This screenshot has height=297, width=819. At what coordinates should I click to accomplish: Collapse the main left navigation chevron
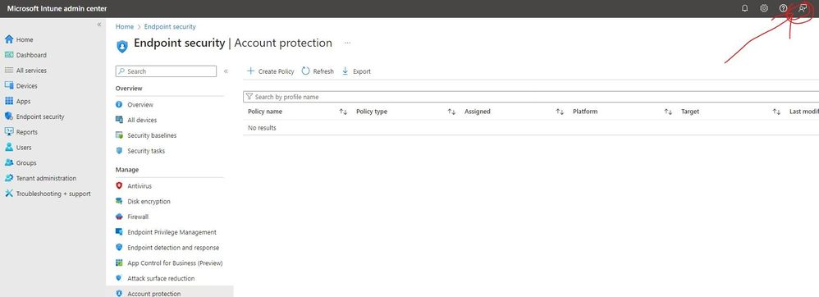point(99,25)
